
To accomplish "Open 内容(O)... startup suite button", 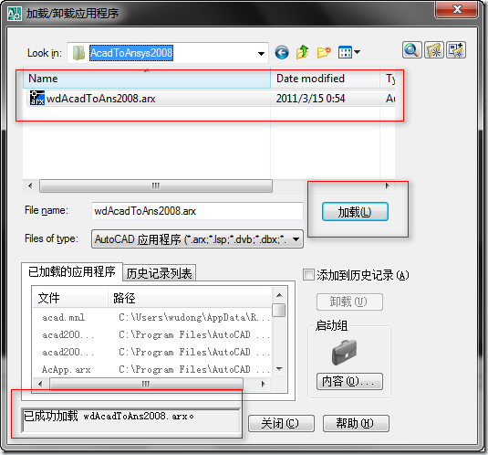I will tap(349, 381).
